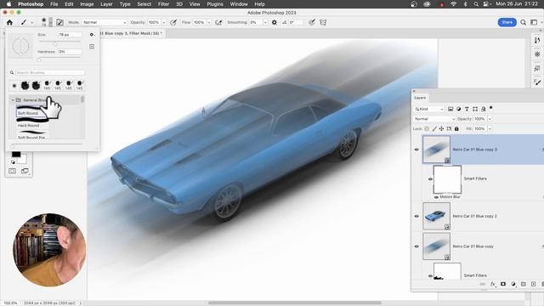The width and height of the screenshot is (544, 306).
Task: Open the File menu
Action: (54, 4)
